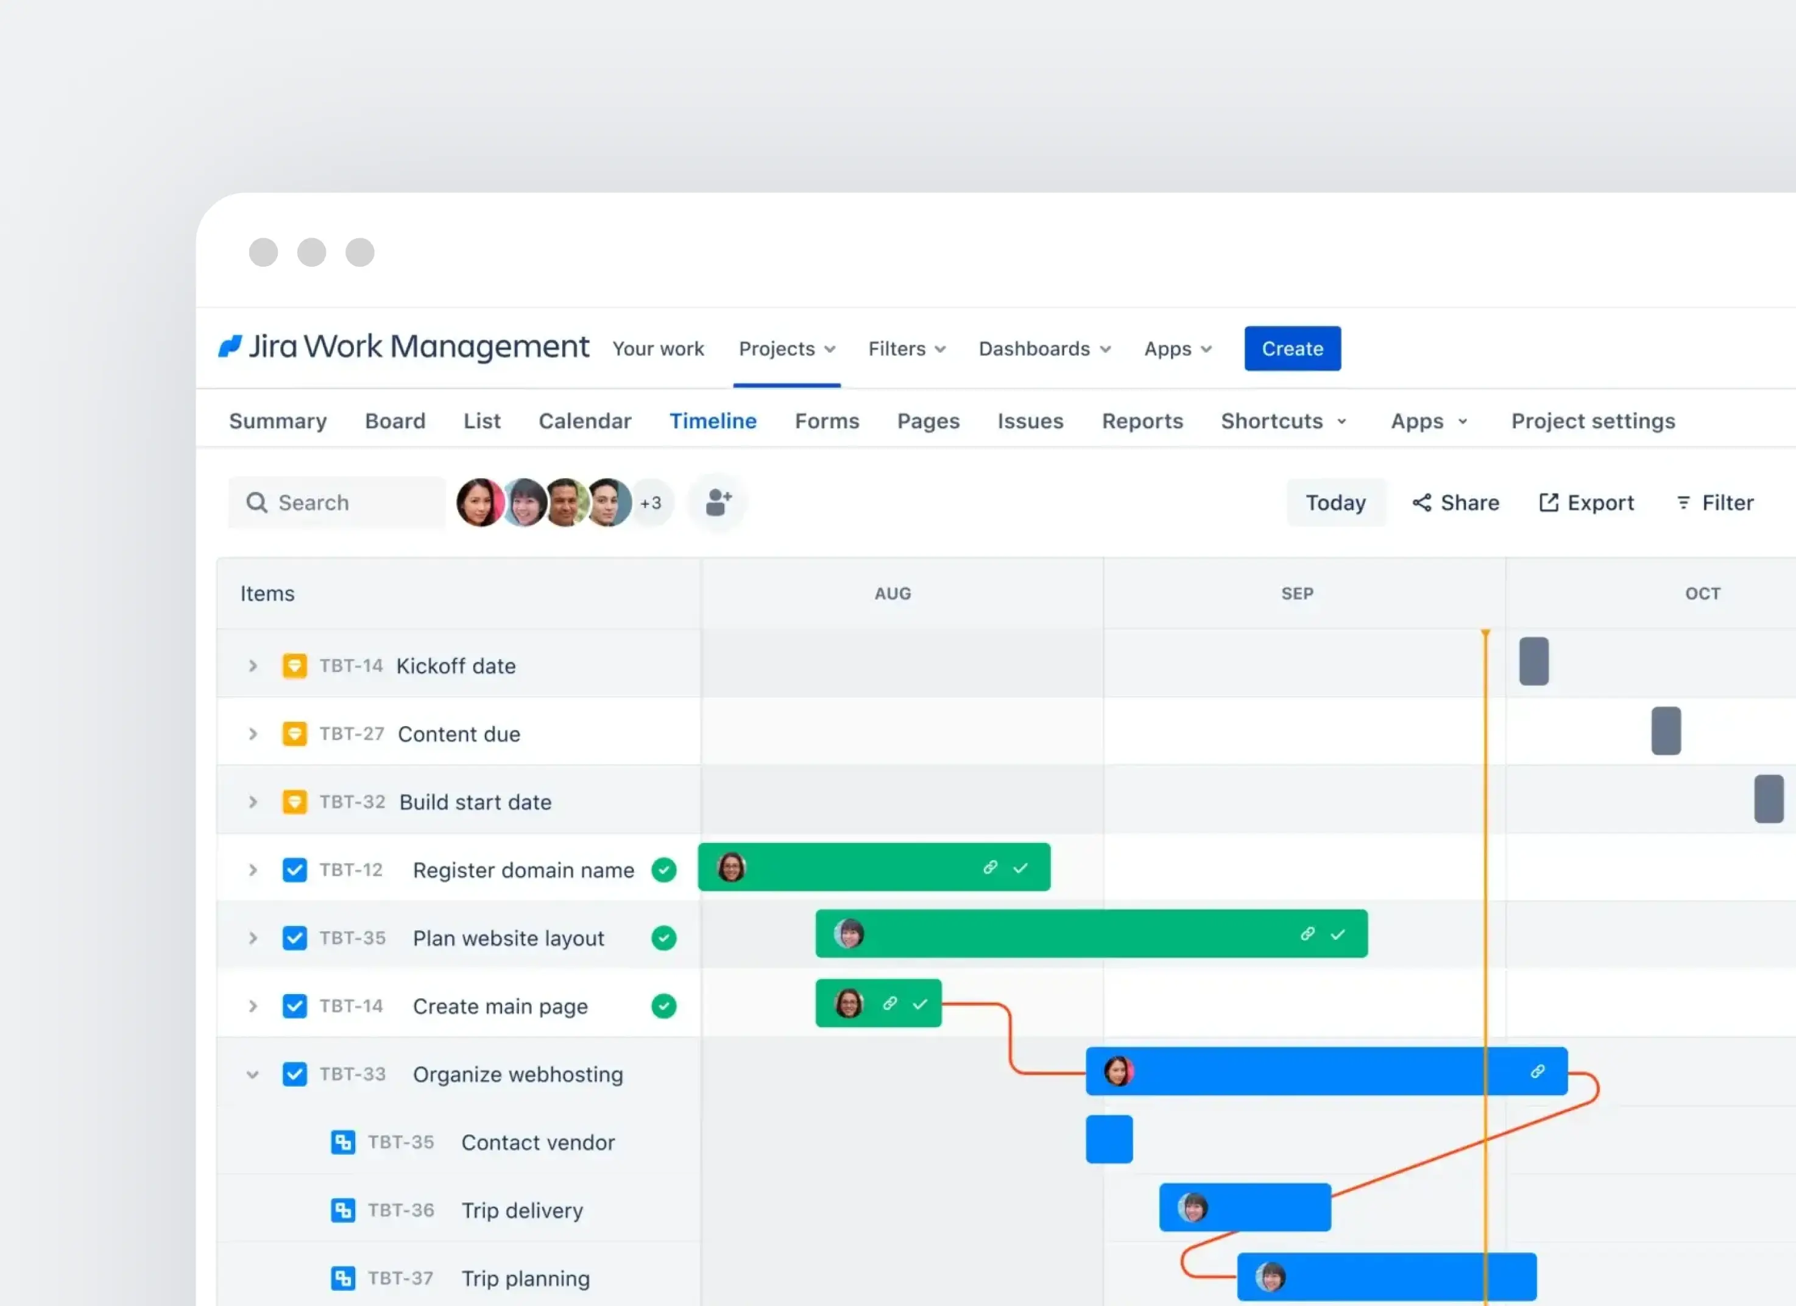Collapse the TBT-33 Organize webhosting row

click(x=253, y=1074)
